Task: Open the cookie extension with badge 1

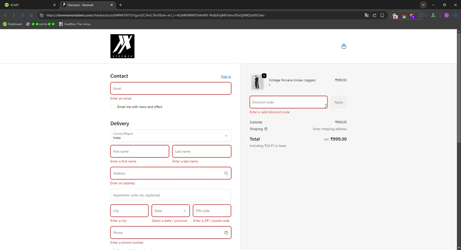Action: (412, 15)
